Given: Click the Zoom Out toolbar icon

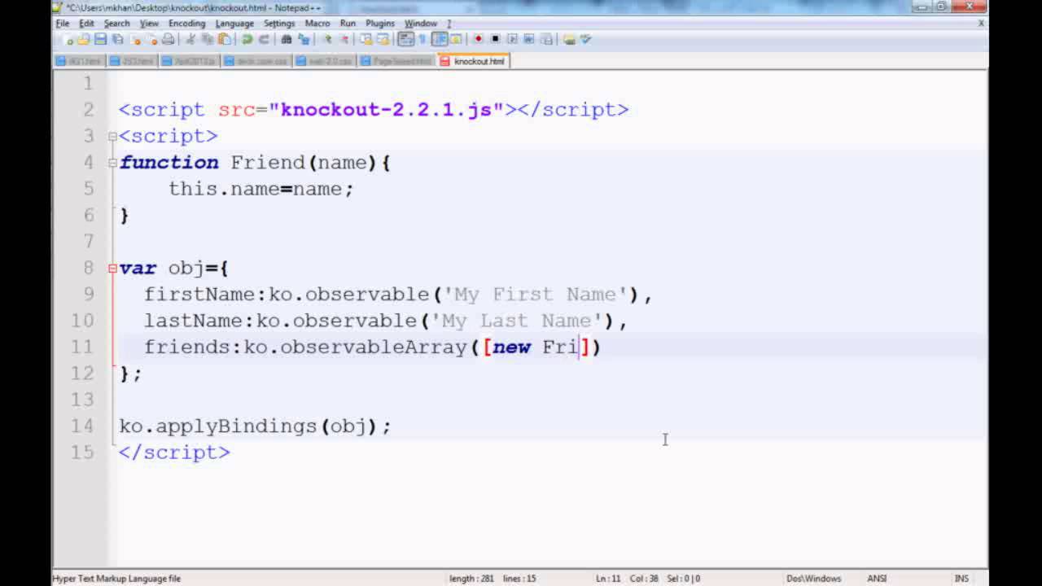Looking at the screenshot, I should pyautogui.click(x=344, y=39).
